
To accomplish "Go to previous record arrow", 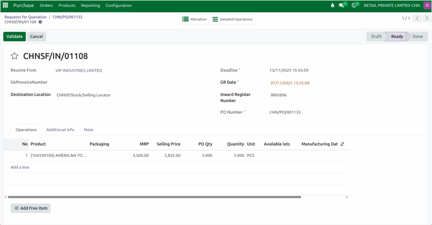I will [417, 19].
